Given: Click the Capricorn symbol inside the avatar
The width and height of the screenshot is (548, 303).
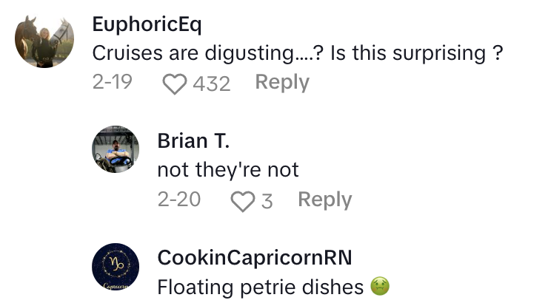Looking at the screenshot, I should 116,262.
